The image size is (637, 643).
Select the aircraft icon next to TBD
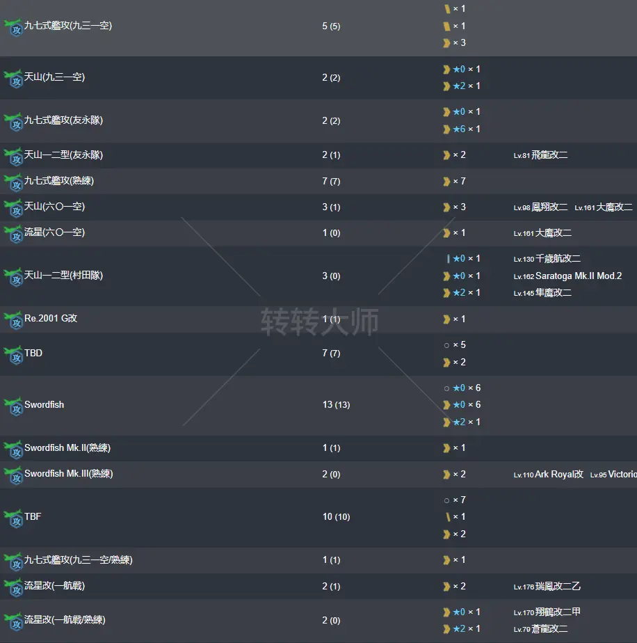[13, 355]
